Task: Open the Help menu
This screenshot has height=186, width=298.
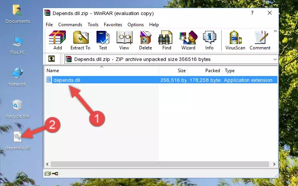Action: (154, 25)
